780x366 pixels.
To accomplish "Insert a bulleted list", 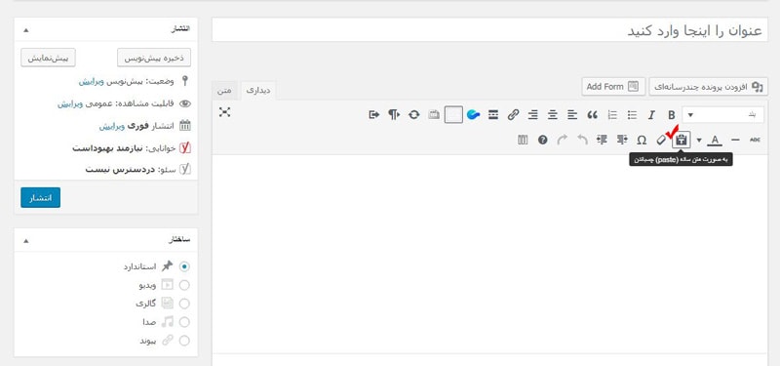I will (632, 115).
